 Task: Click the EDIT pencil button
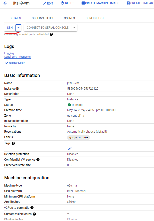[x=48, y=3]
